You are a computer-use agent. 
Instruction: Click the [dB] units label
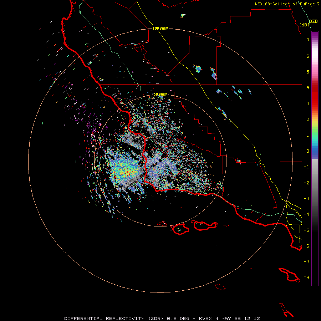[x=305, y=25]
